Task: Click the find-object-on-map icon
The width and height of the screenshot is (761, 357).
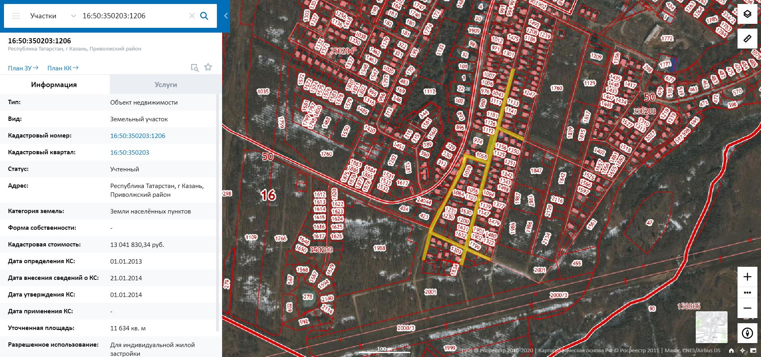Action: pyautogui.click(x=195, y=68)
